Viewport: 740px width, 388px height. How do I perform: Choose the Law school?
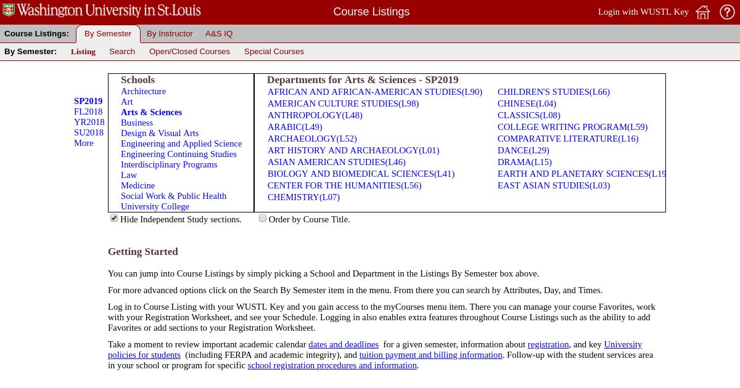(x=129, y=175)
